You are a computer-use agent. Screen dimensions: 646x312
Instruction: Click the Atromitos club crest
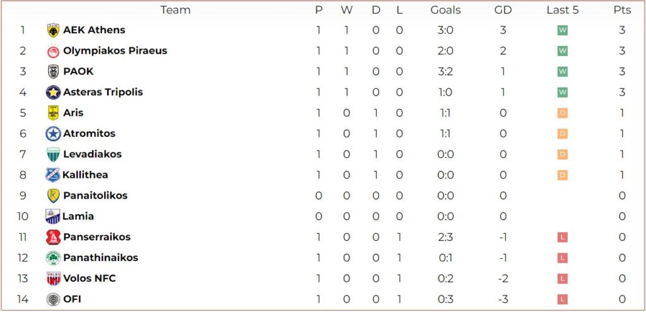pyautogui.click(x=53, y=134)
